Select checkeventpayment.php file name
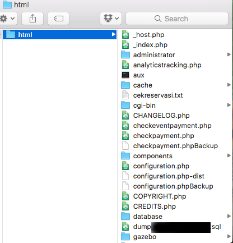Image resolution: width=233 pixels, height=243 pixels. click(x=173, y=126)
